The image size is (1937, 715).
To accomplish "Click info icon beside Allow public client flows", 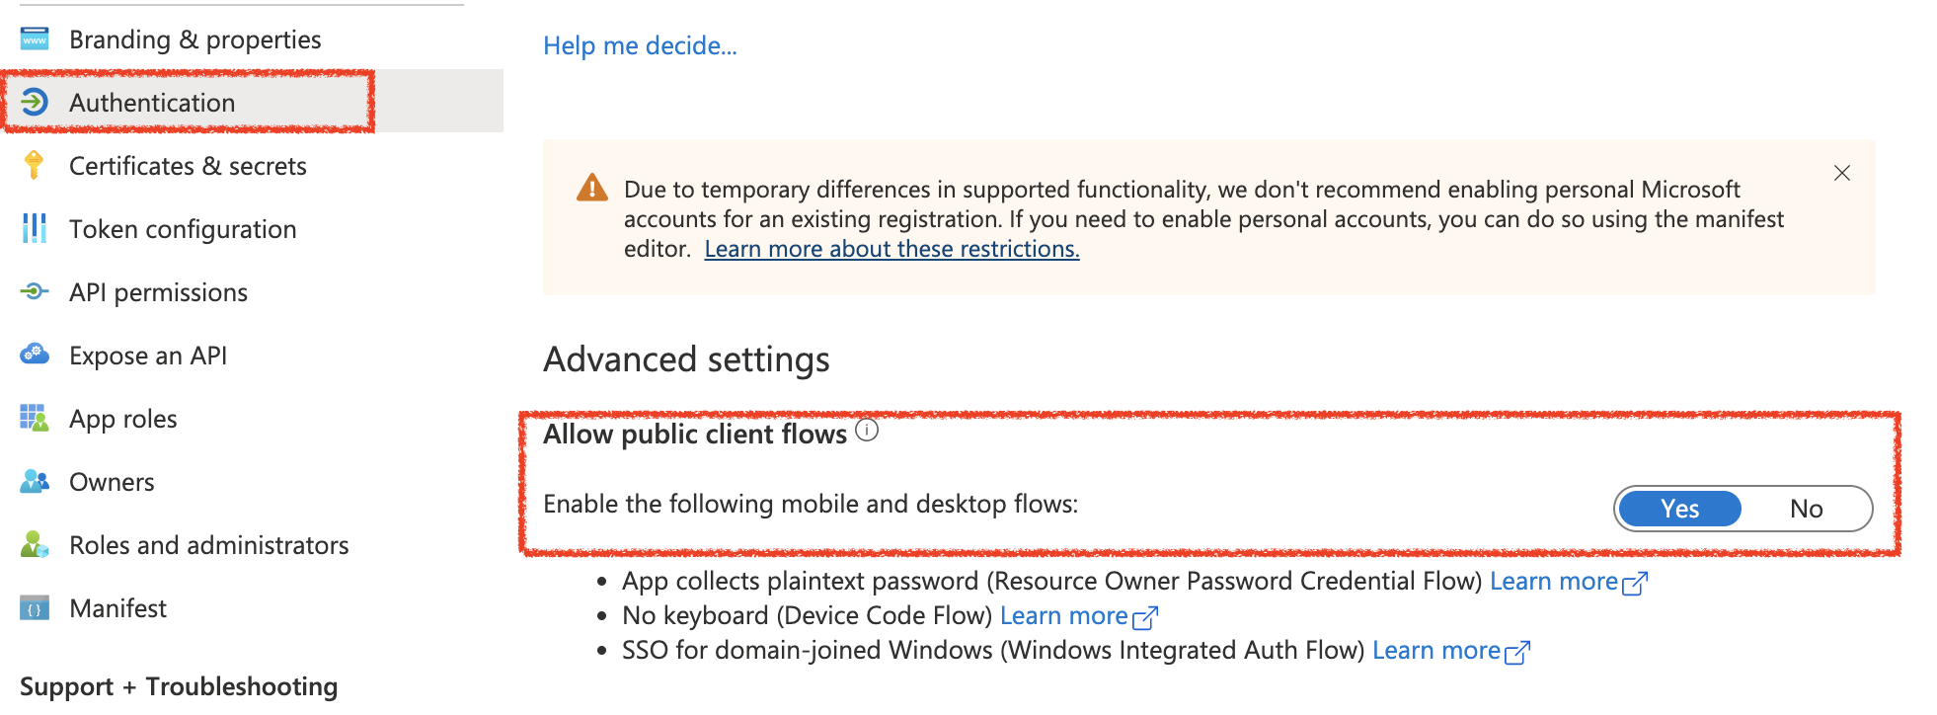I will 867,431.
